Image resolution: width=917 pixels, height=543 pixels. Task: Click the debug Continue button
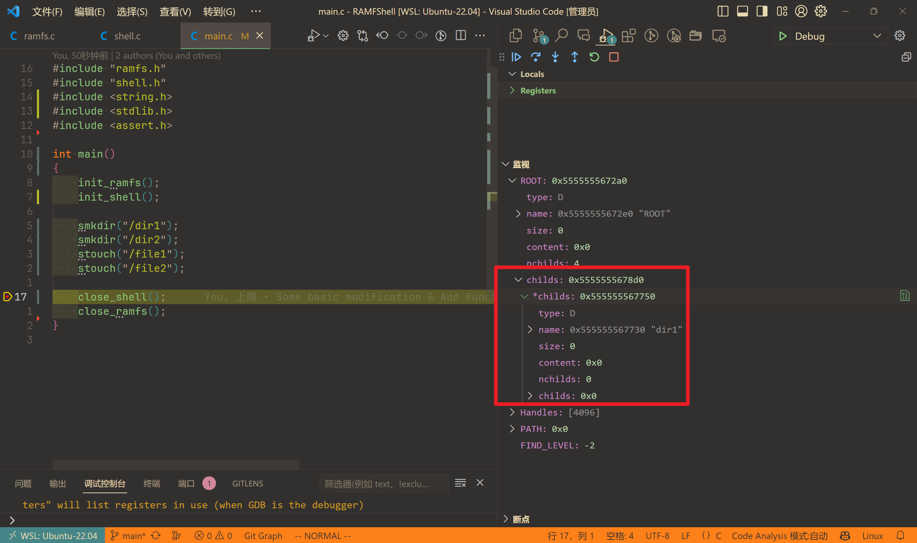pyautogui.click(x=516, y=57)
